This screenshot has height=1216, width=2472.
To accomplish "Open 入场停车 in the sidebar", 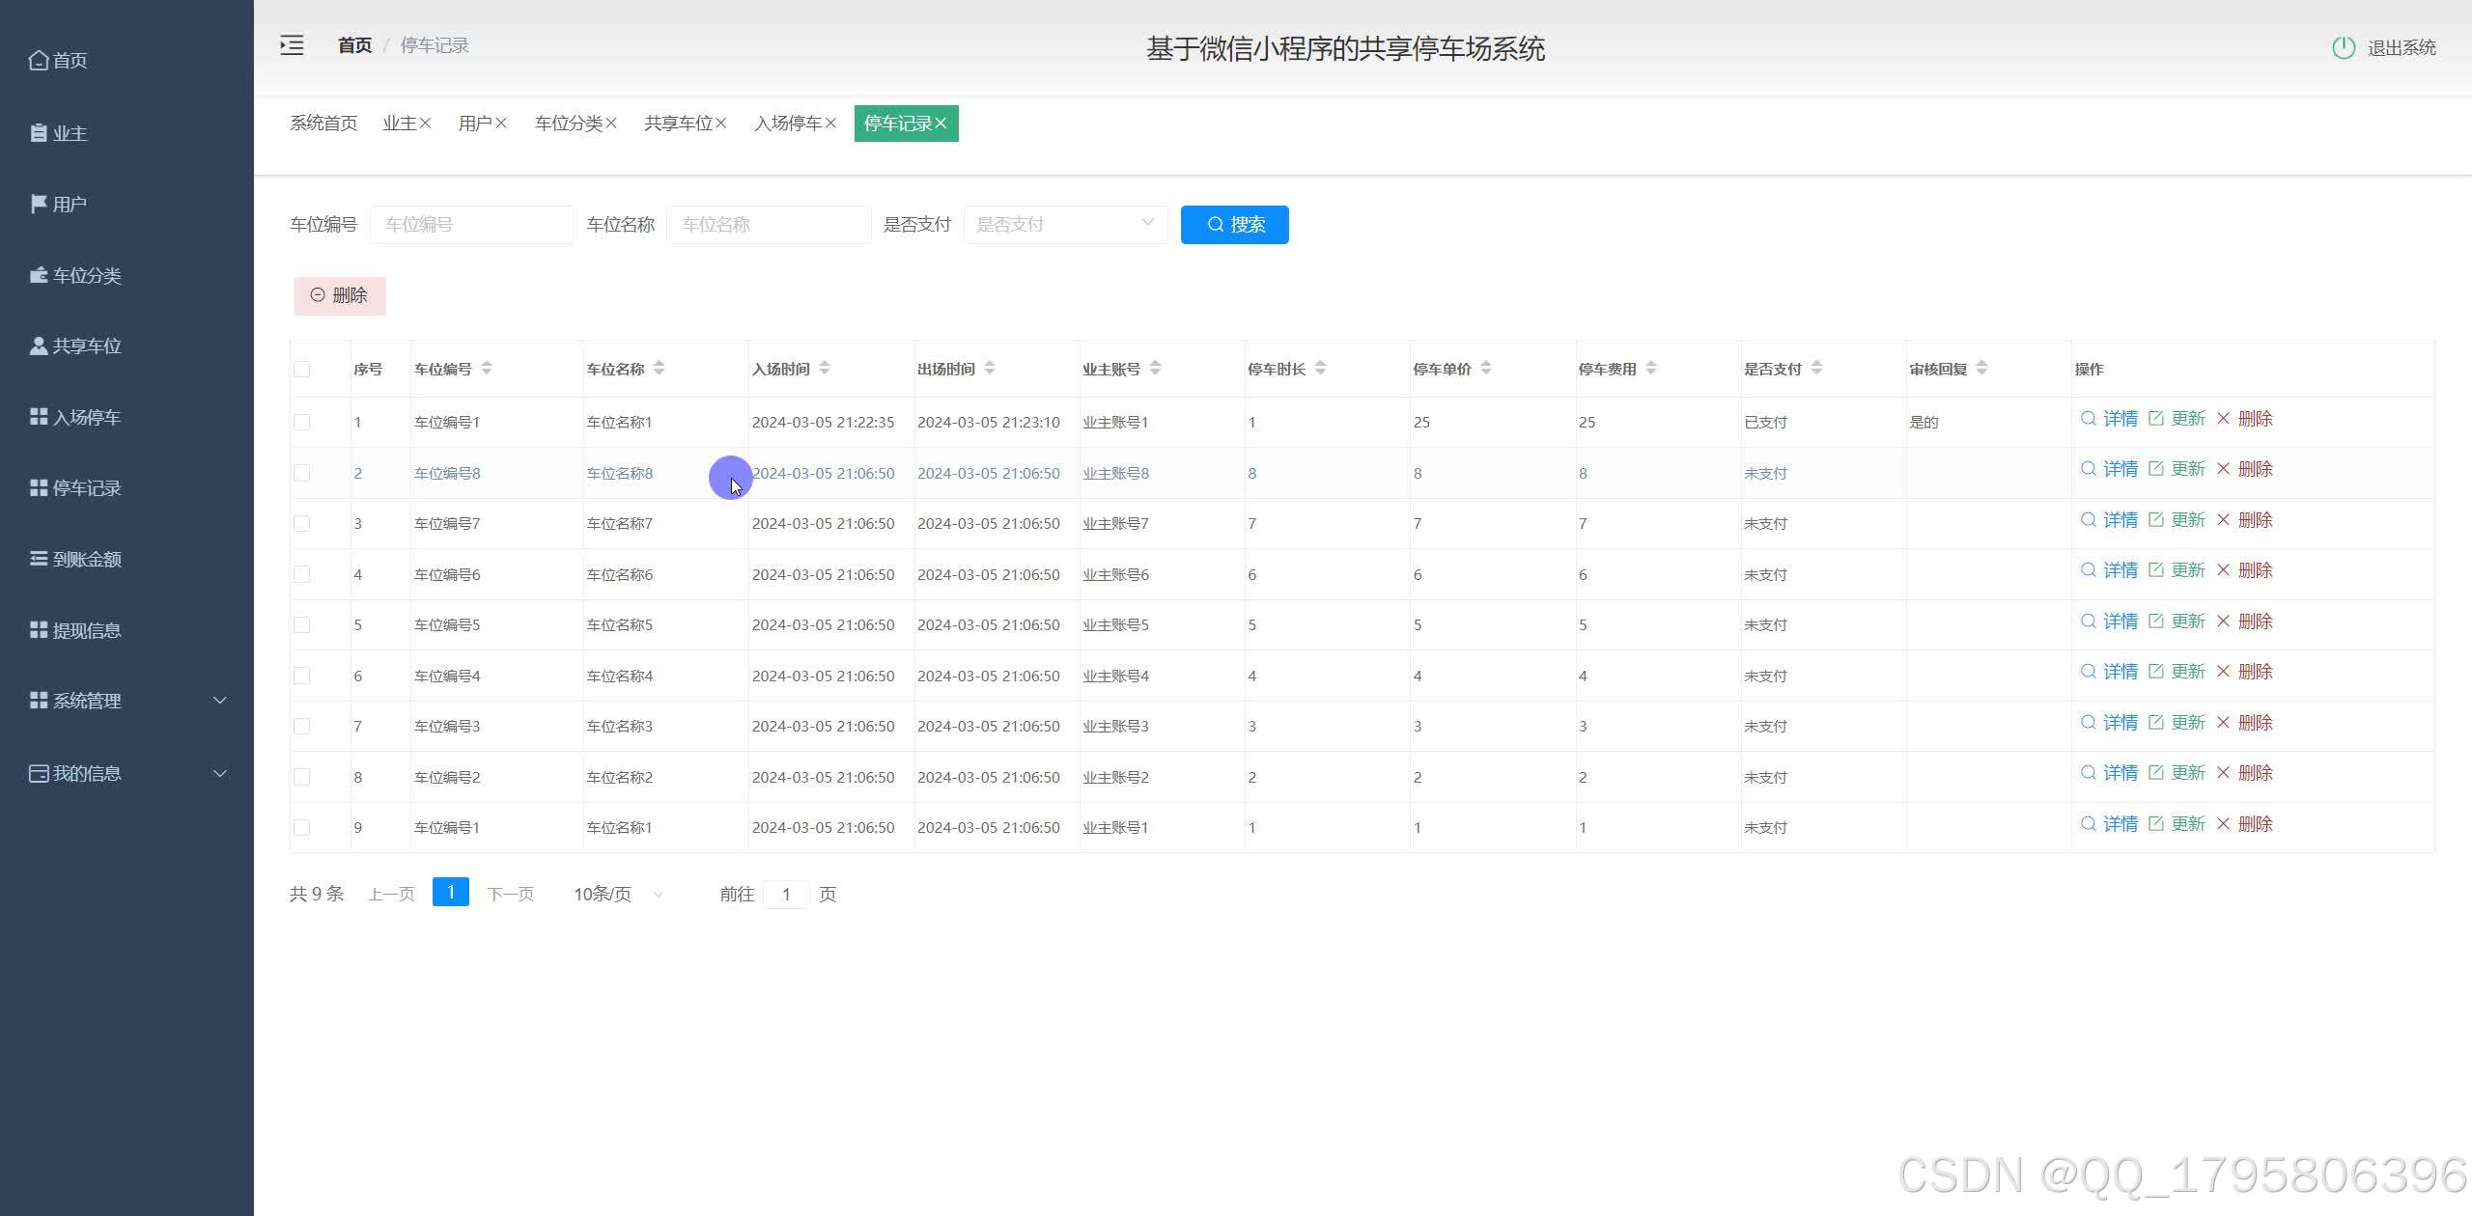I will click(x=75, y=418).
